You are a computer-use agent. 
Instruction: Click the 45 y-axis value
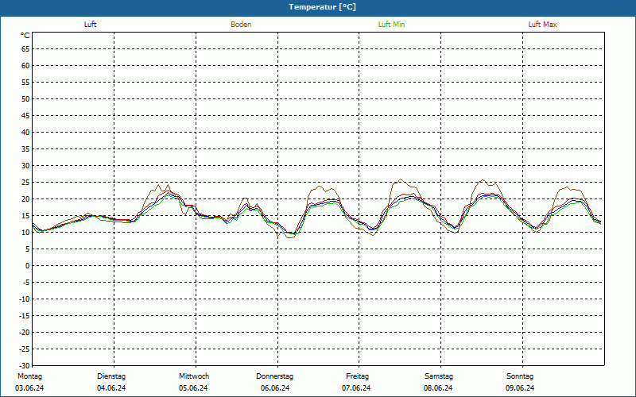tap(25, 116)
